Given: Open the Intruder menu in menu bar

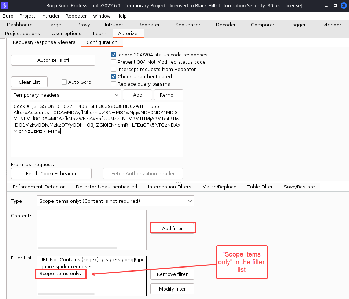Looking at the screenshot, I should click(50, 16).
